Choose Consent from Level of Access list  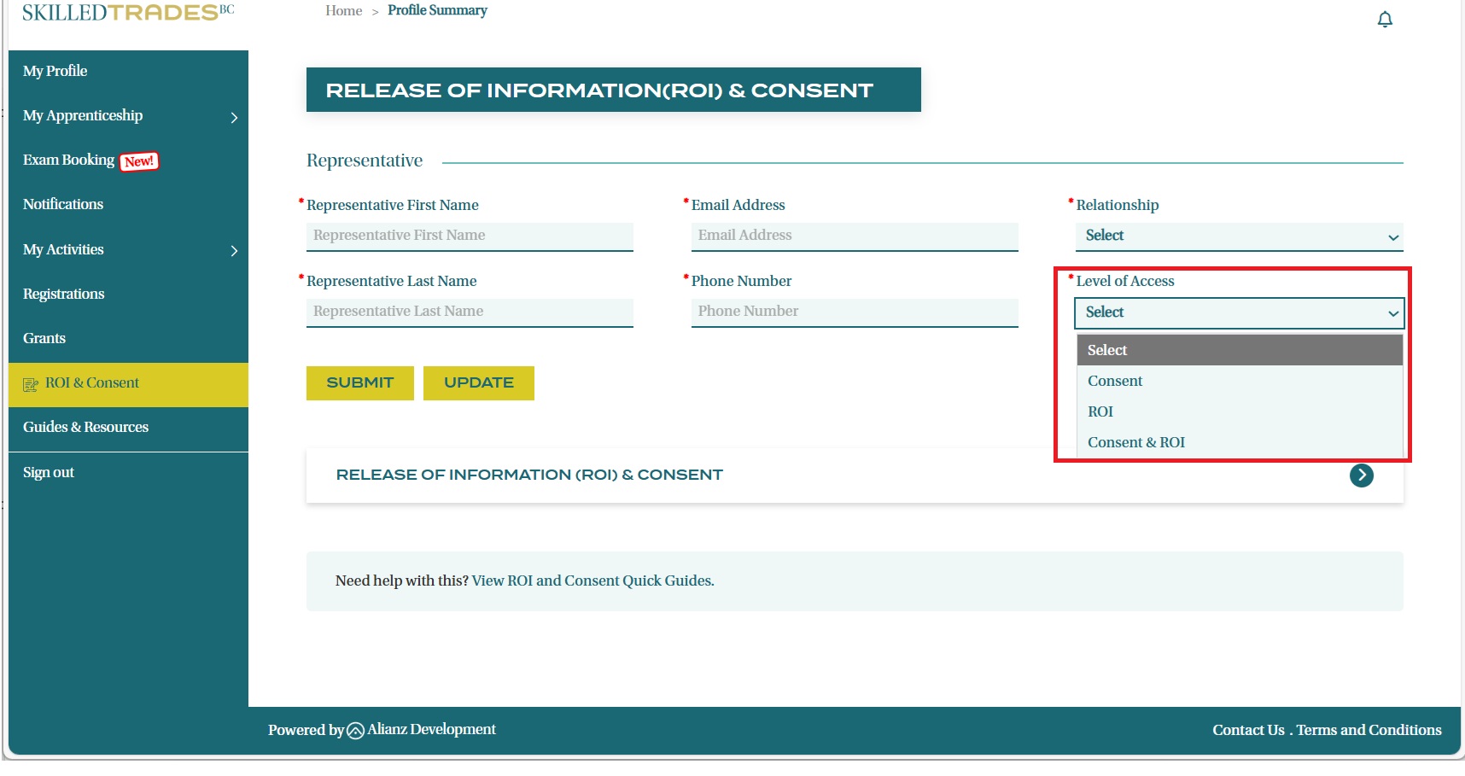coord(1115,382)
